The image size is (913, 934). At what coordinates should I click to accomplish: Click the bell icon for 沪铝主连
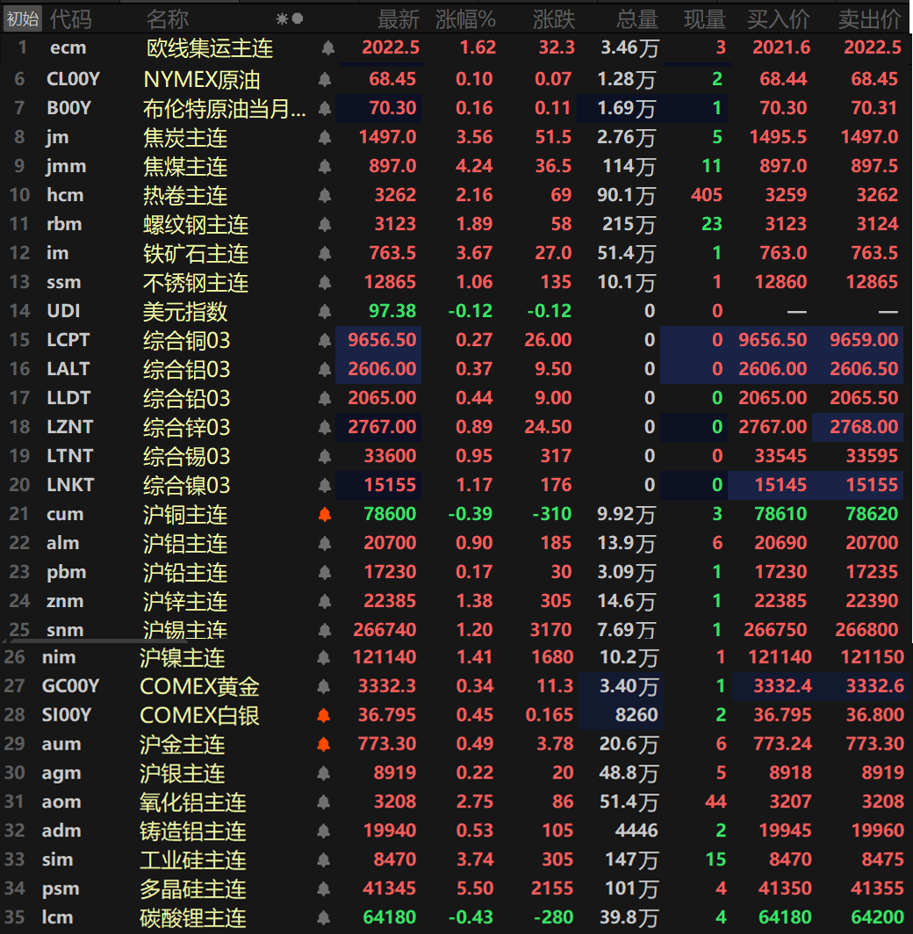pyautogui.click(x=324, y=543)
